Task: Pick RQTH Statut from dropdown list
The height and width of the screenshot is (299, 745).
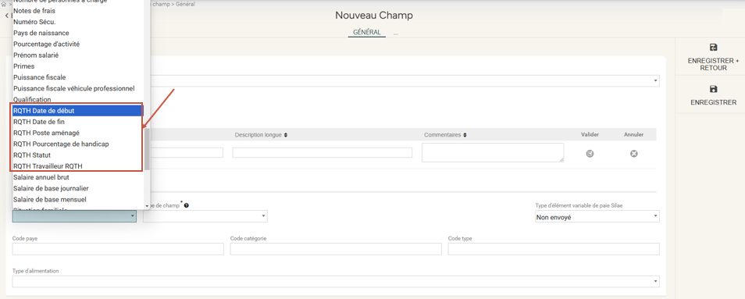Action: coord(78,155)
